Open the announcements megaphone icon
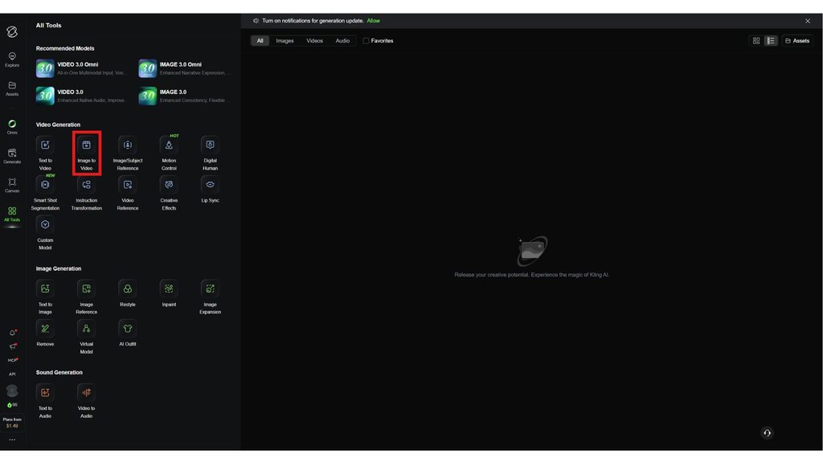Screen dimensions: 823x463 13,346
